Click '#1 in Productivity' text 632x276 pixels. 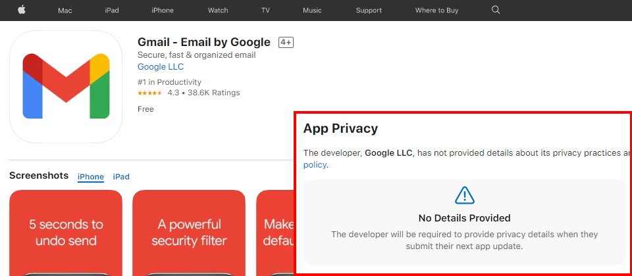tap(169, 82)
